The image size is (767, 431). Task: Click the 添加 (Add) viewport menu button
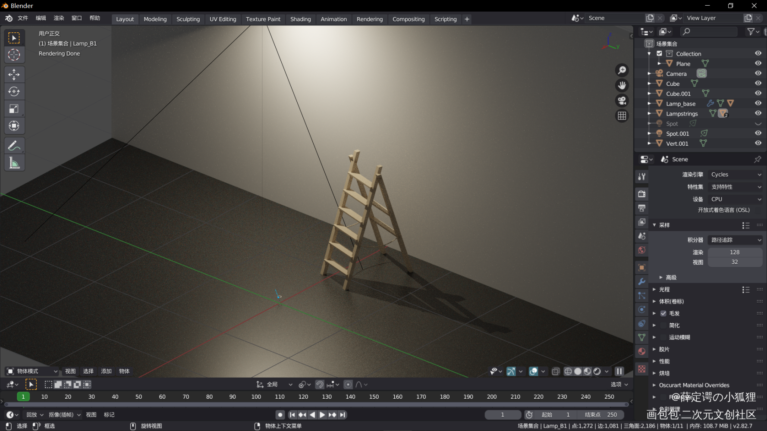[106, 371]
